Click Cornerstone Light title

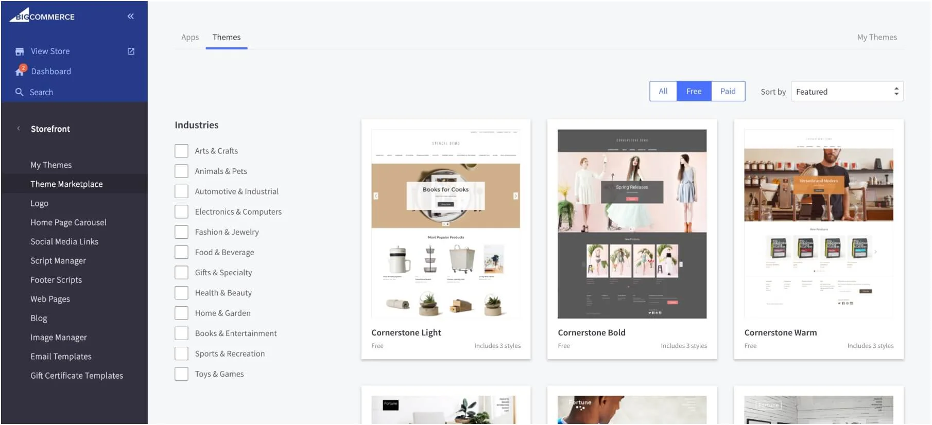pyautogui.click(x=406, y=332)
